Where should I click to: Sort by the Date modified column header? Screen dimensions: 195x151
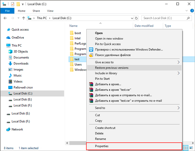tap(144, 26)
